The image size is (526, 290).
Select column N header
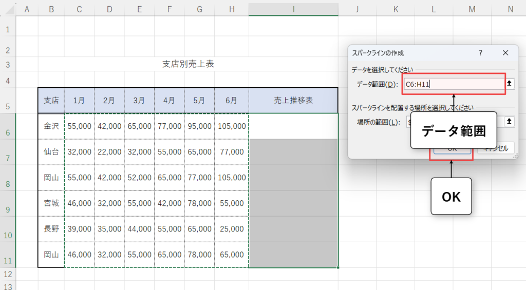tap(510, 9)
